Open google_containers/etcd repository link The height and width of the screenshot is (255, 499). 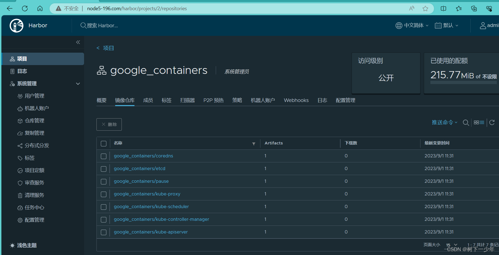pyautogui.click(x=140, y=169)
